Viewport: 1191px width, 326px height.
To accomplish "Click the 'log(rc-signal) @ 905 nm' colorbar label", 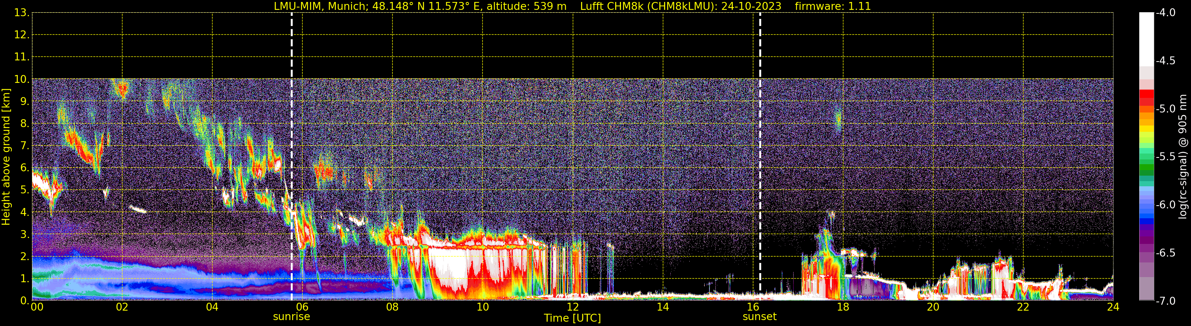I will click(1183, 157).
